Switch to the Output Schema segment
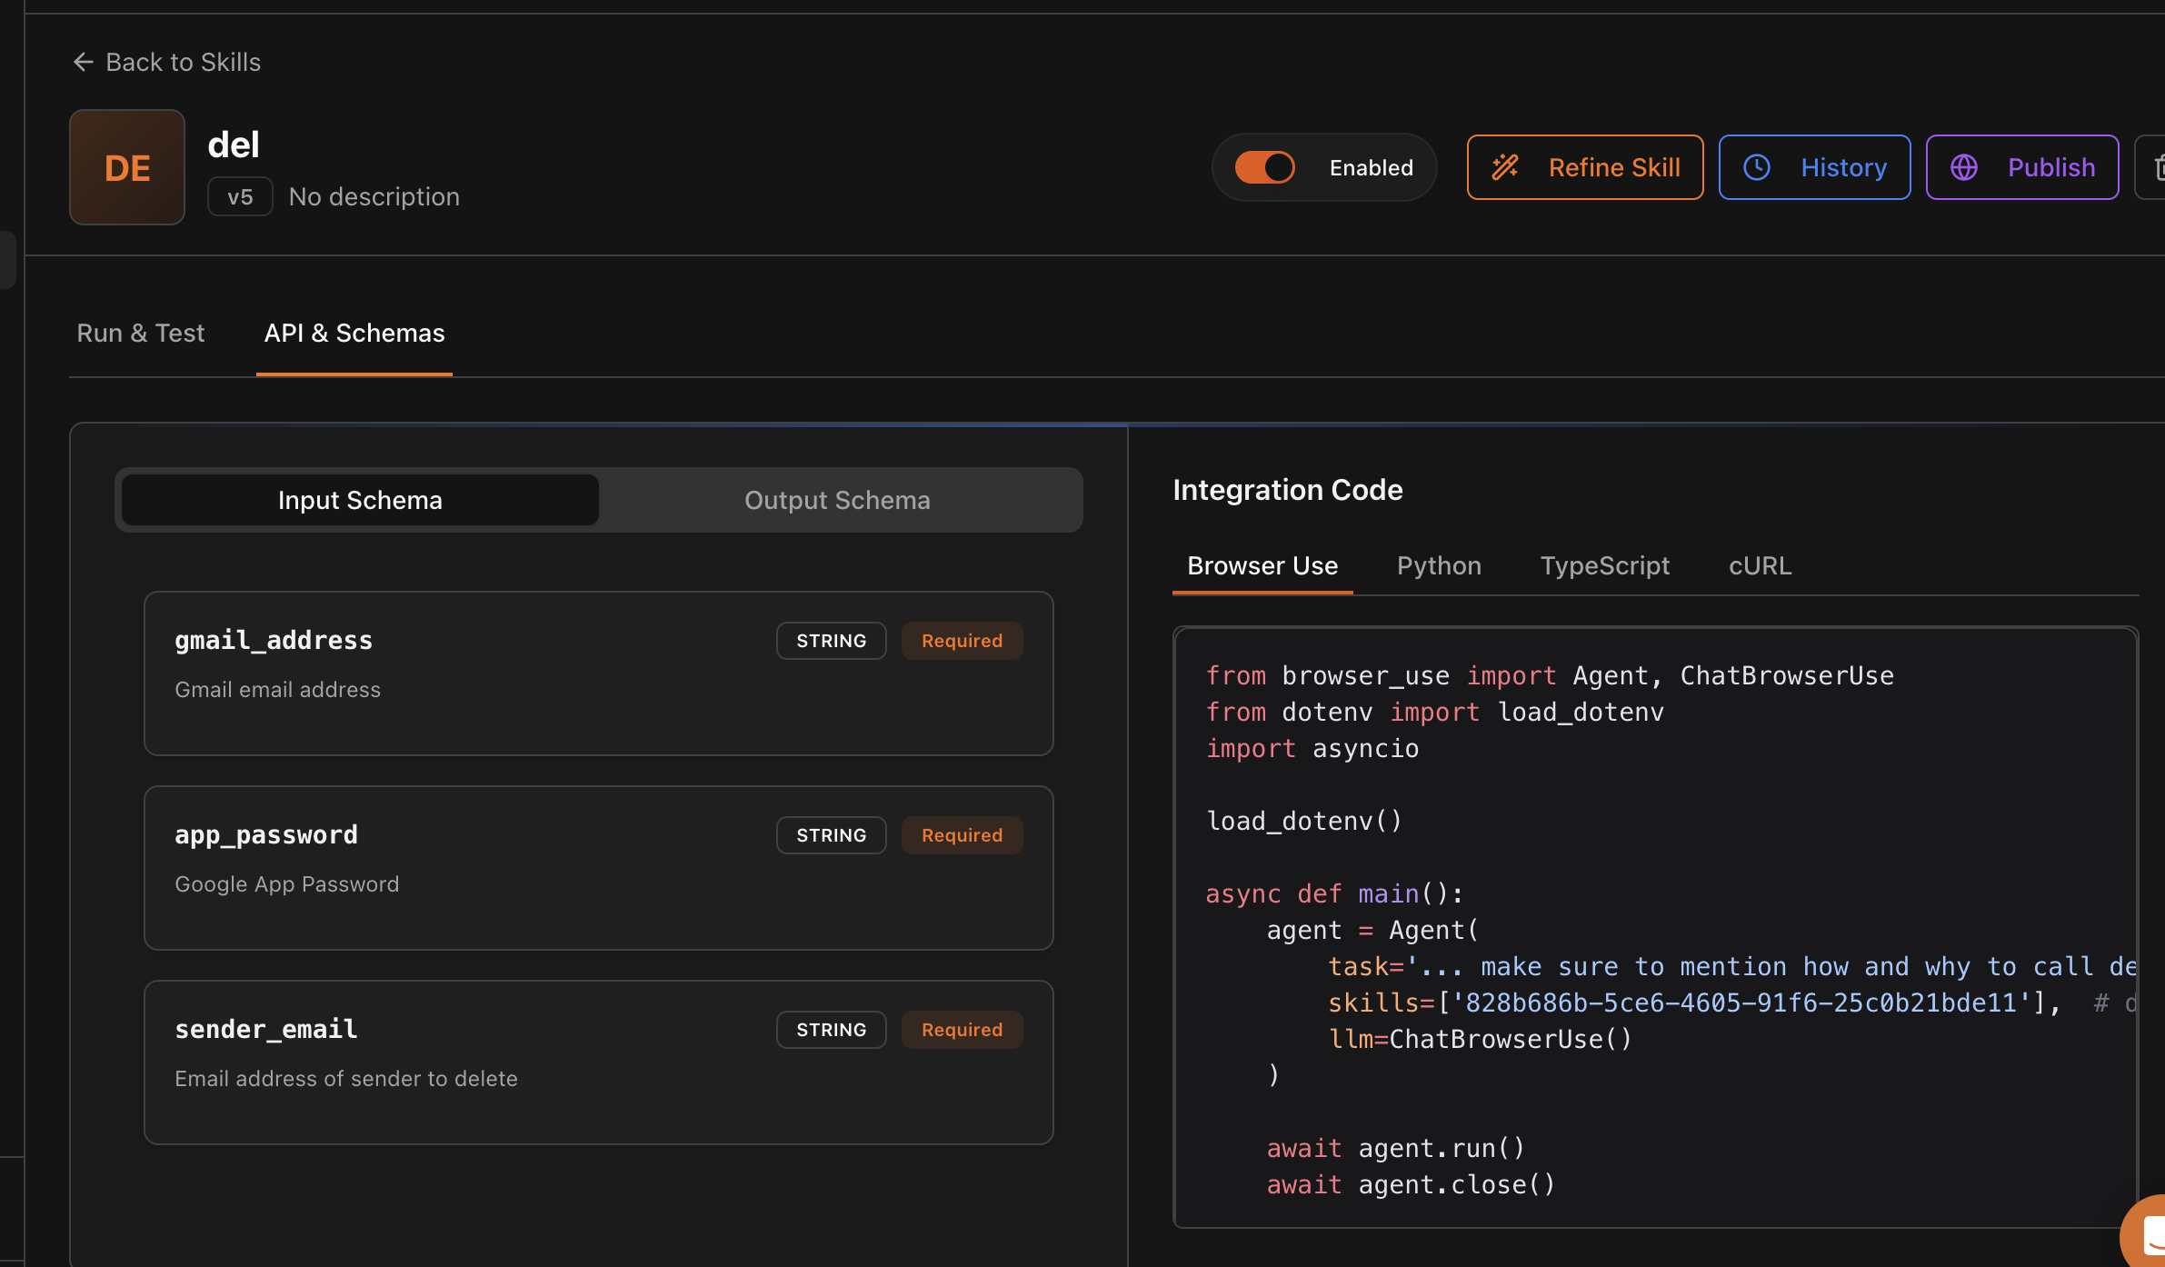This screenshot has height=1267, width=2165. (837, 500)
